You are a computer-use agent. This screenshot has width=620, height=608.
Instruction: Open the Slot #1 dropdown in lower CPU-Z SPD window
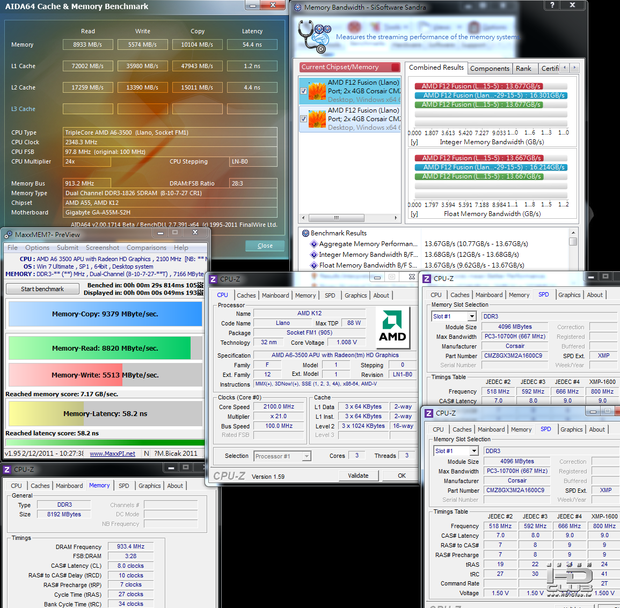click(x=474, y=451)
